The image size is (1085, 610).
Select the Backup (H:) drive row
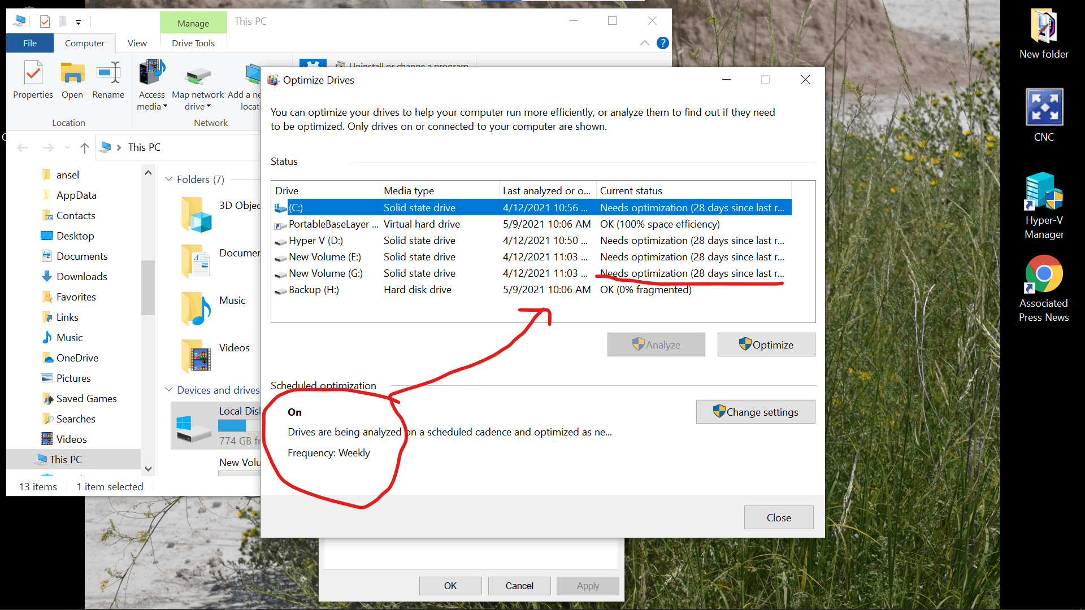coord(314,290)
